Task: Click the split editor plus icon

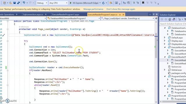Action: (x=156, y=18)
